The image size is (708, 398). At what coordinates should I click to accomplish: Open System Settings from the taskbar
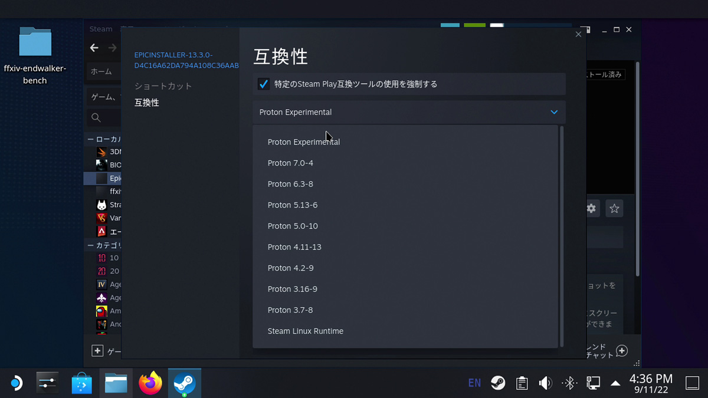coord(47,384)
